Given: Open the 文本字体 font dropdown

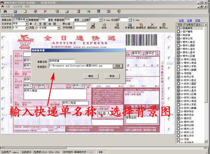Looking at the screenshot, I should (27, 24).
